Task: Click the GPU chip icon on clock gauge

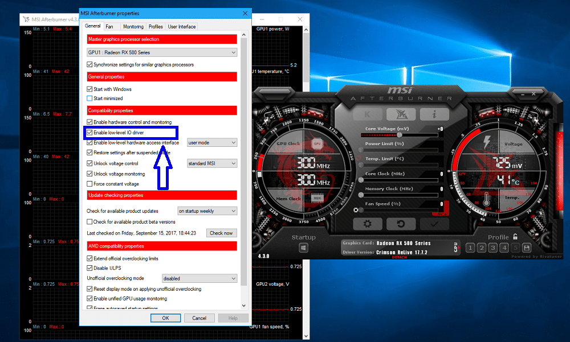Action: (317, 144)
